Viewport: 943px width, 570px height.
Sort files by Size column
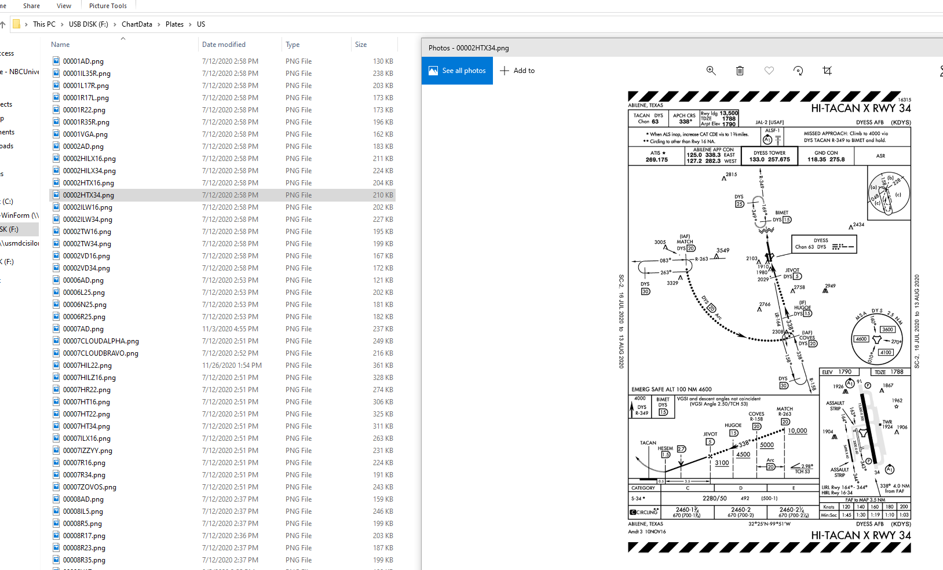pyautogui.click(x=361, y=45)
